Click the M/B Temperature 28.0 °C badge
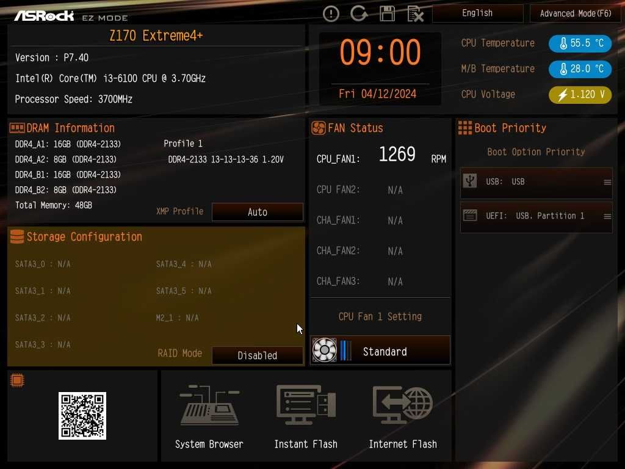Viewport: 625px width, 469px height. (580, 68)
